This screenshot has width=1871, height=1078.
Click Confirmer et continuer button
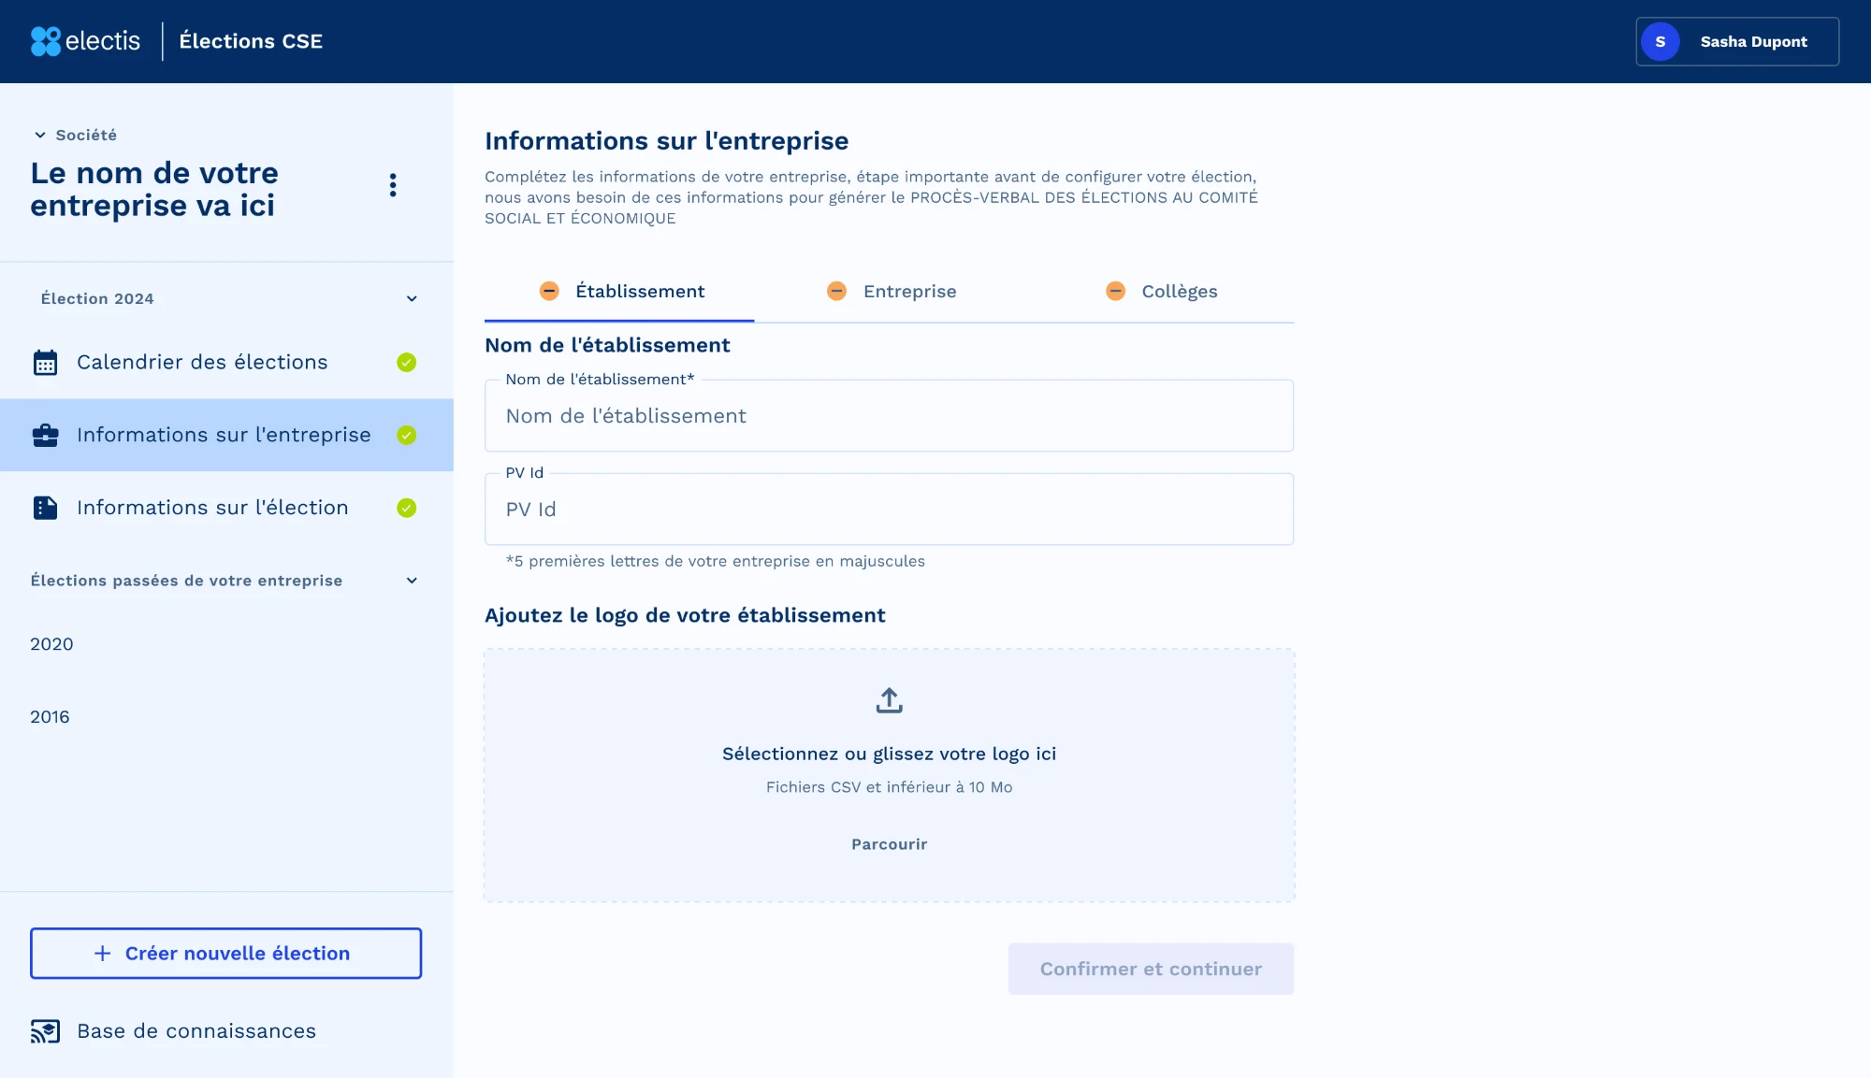pos(1151,969)
